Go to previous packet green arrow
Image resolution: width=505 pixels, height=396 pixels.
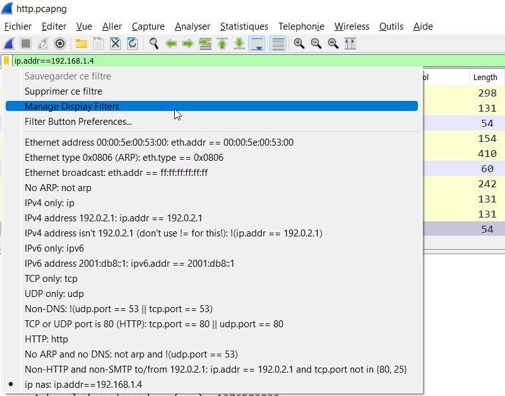click(x=170, y=44)
